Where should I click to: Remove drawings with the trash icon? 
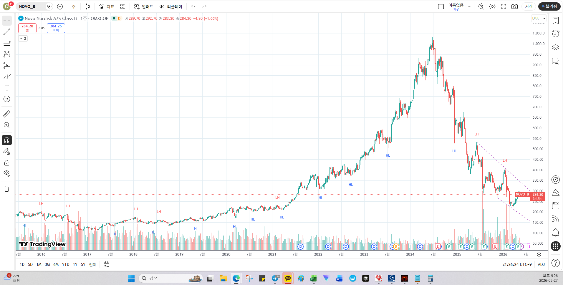point(7,189)
